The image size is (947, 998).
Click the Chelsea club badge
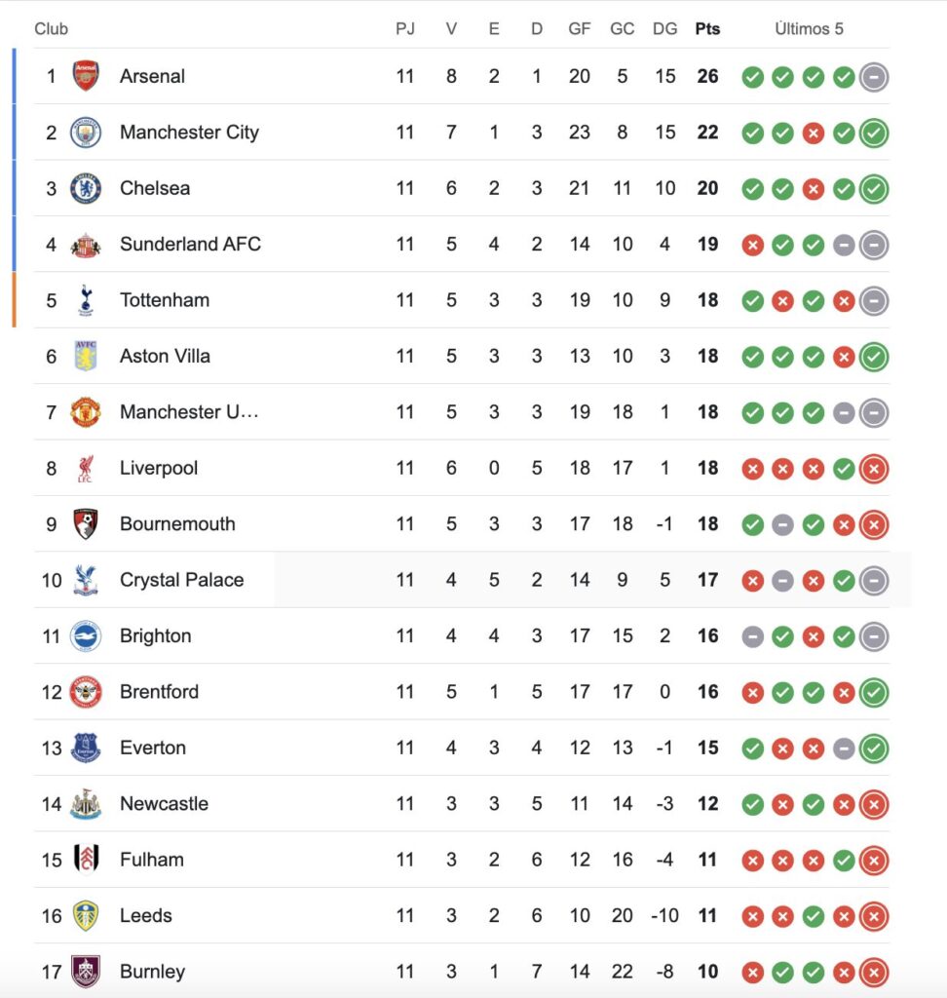(x=86, y=188)
